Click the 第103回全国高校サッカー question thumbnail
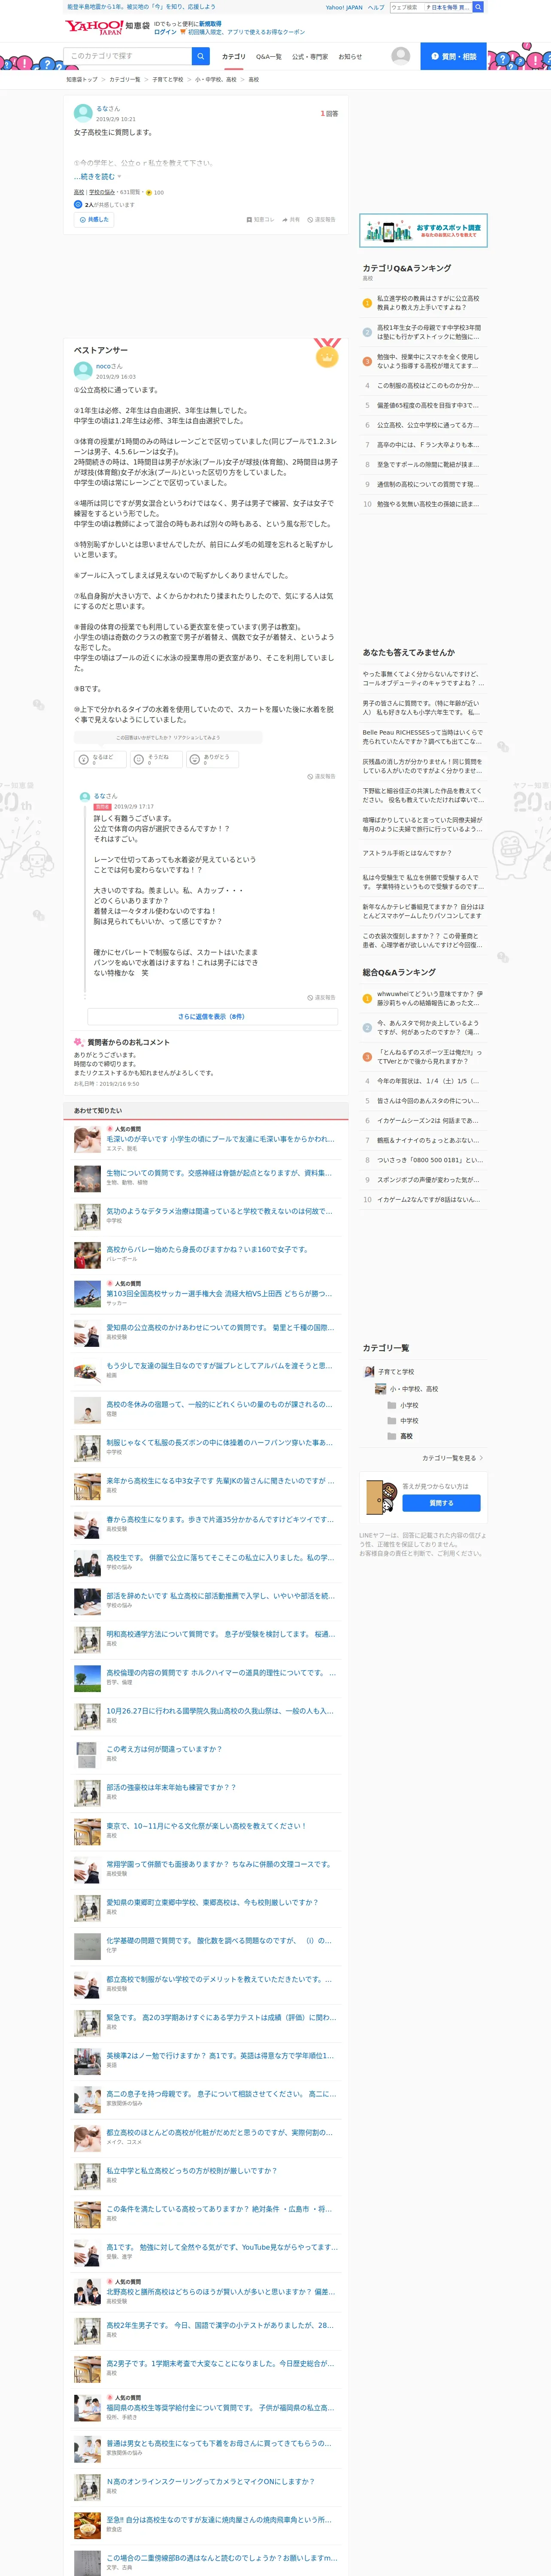551x2576 pixels. 87,1293
